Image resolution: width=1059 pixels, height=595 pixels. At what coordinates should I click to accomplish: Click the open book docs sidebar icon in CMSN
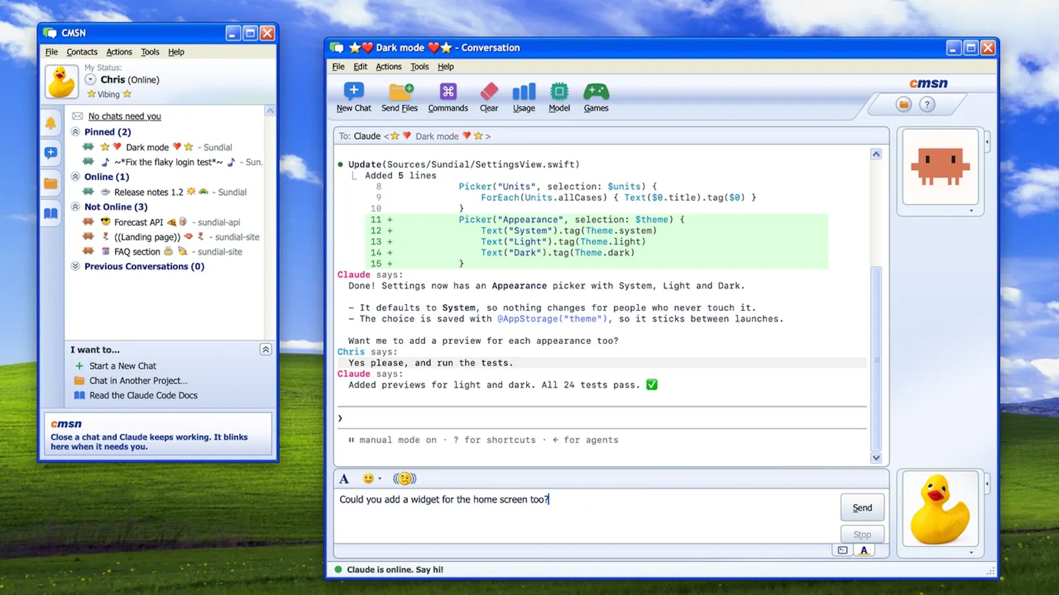click(51, 213)
